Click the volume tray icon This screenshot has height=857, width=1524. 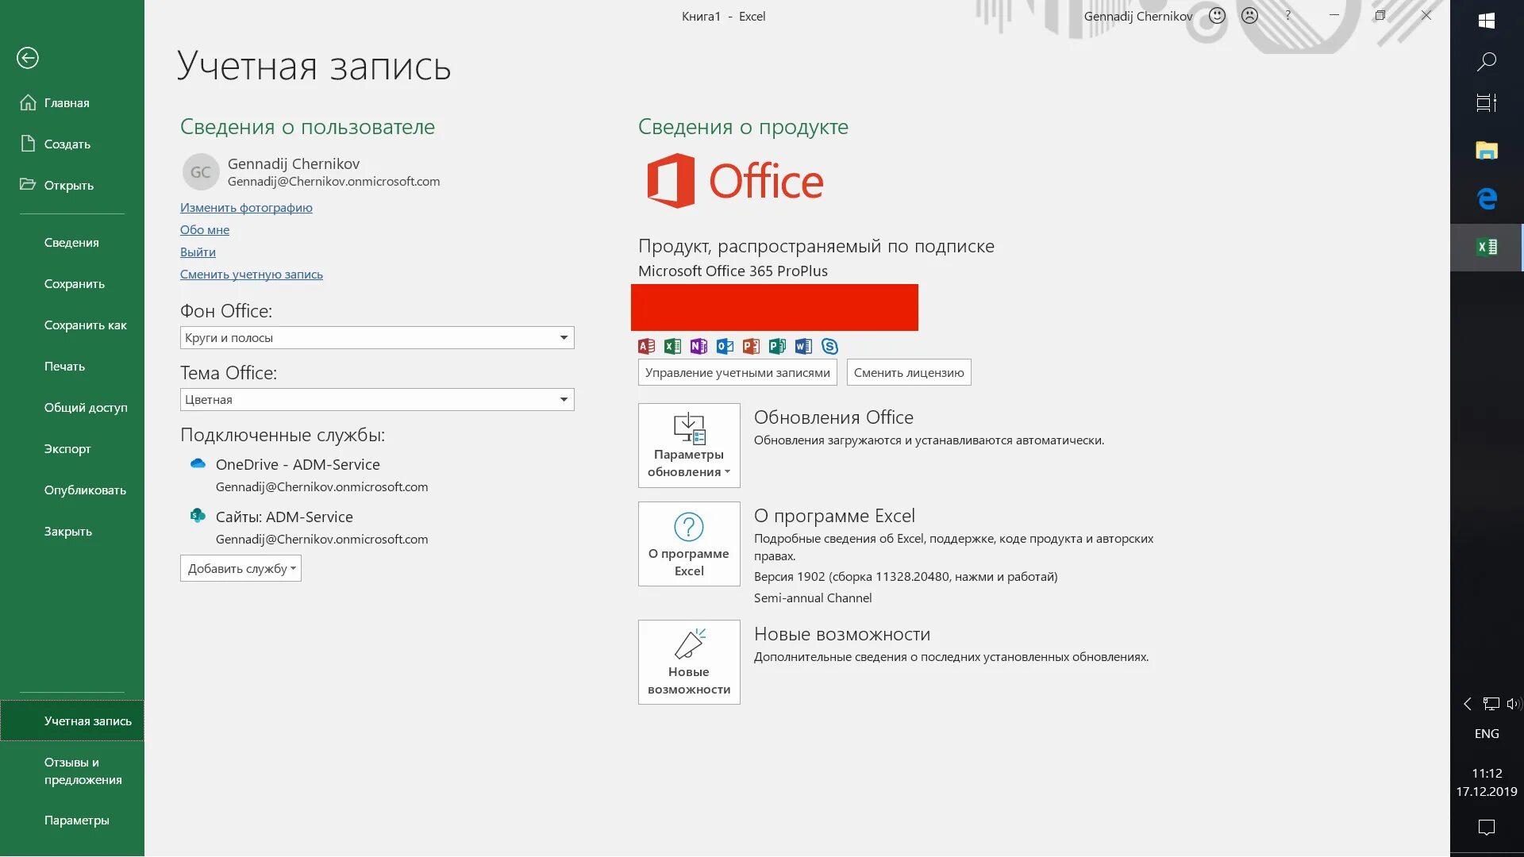click(x=1514, y=703)
